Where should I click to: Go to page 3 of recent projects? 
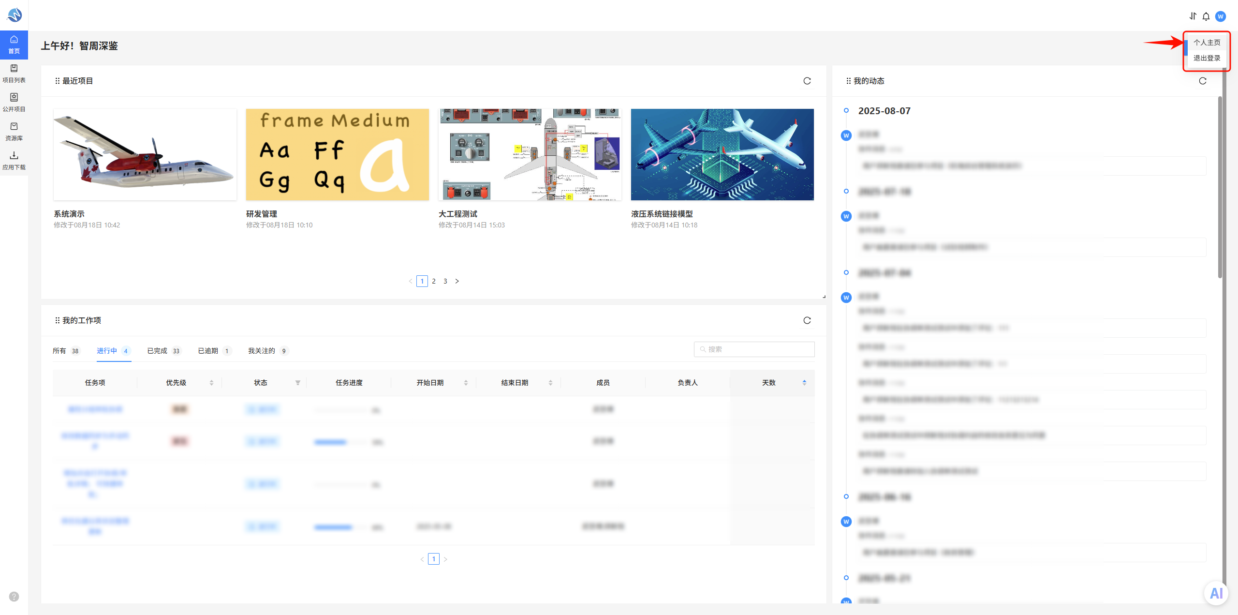point(445,281)
